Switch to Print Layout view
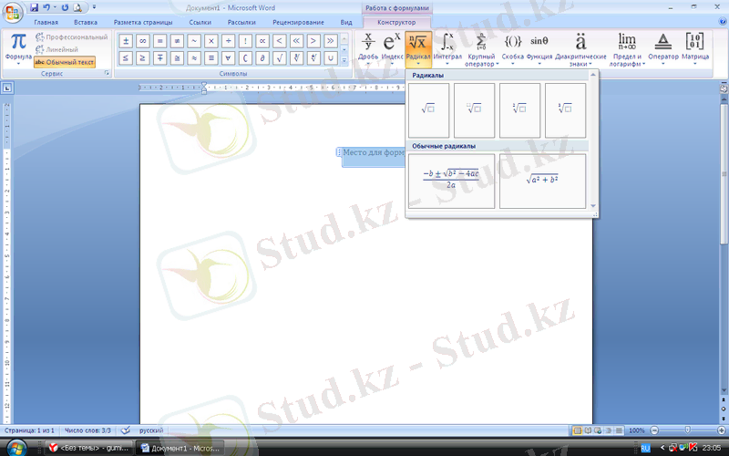 (x=578, y=430)
